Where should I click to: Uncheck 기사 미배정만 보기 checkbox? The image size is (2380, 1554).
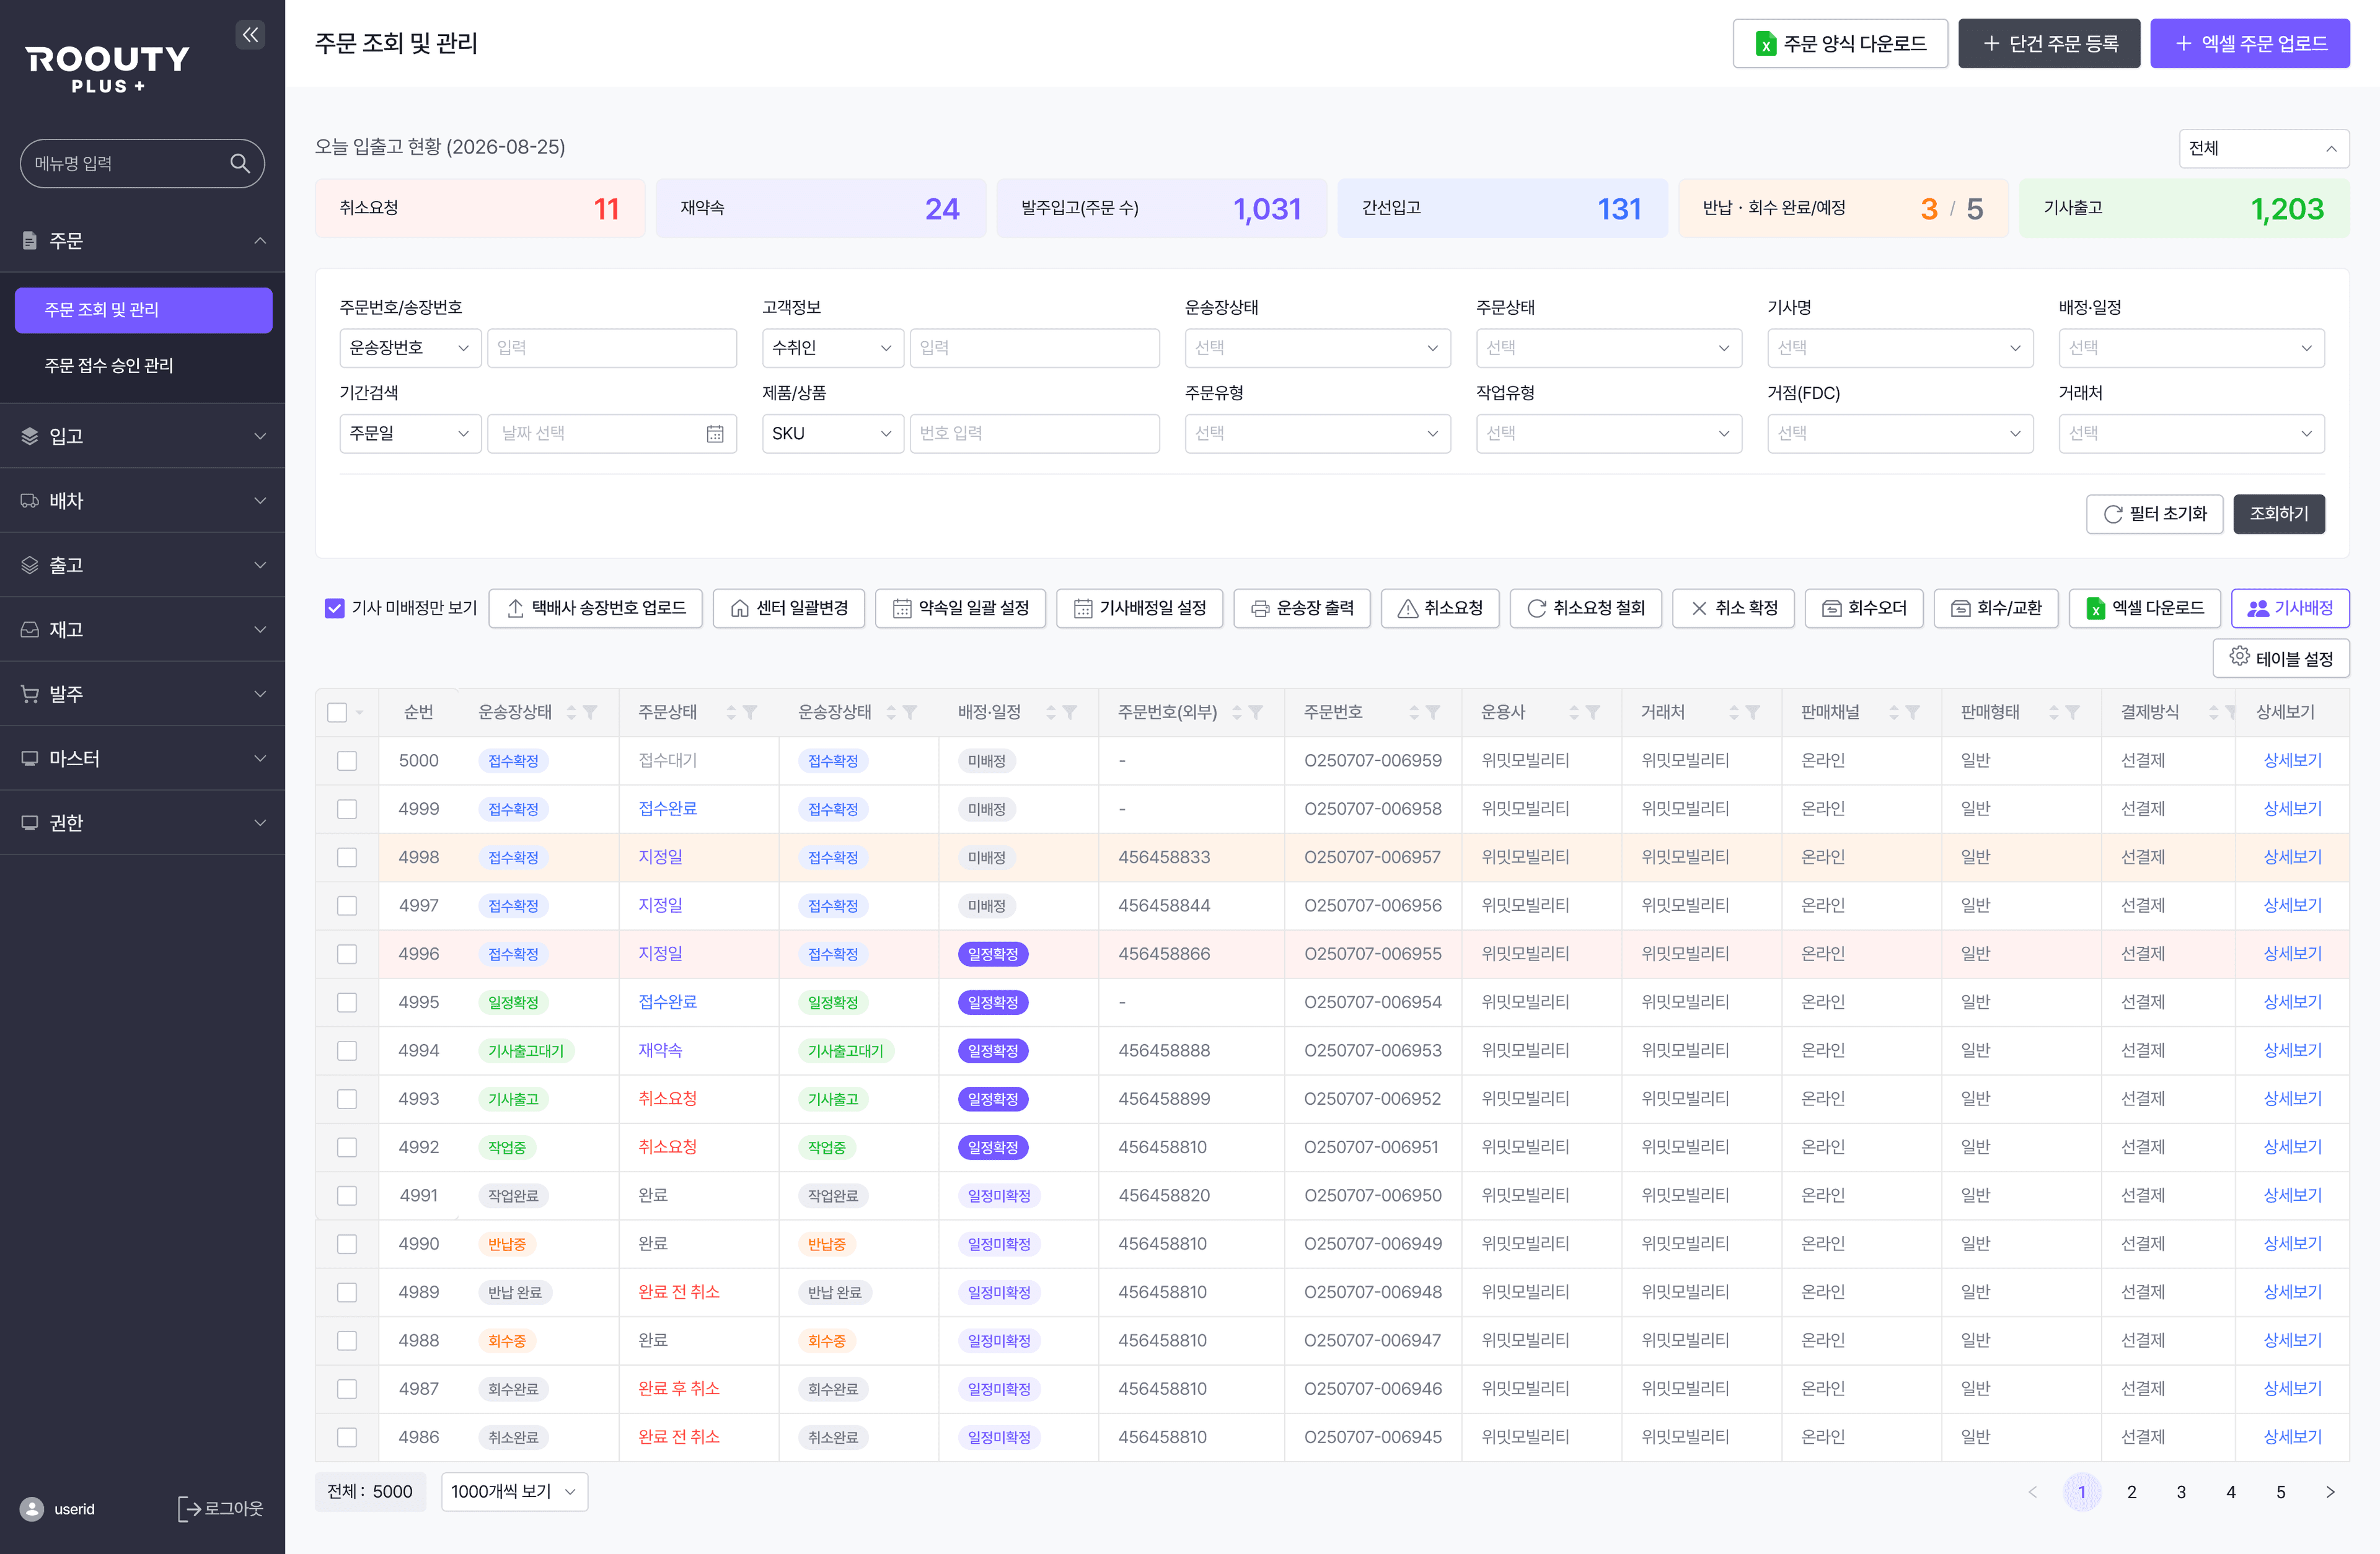point(335,608)
